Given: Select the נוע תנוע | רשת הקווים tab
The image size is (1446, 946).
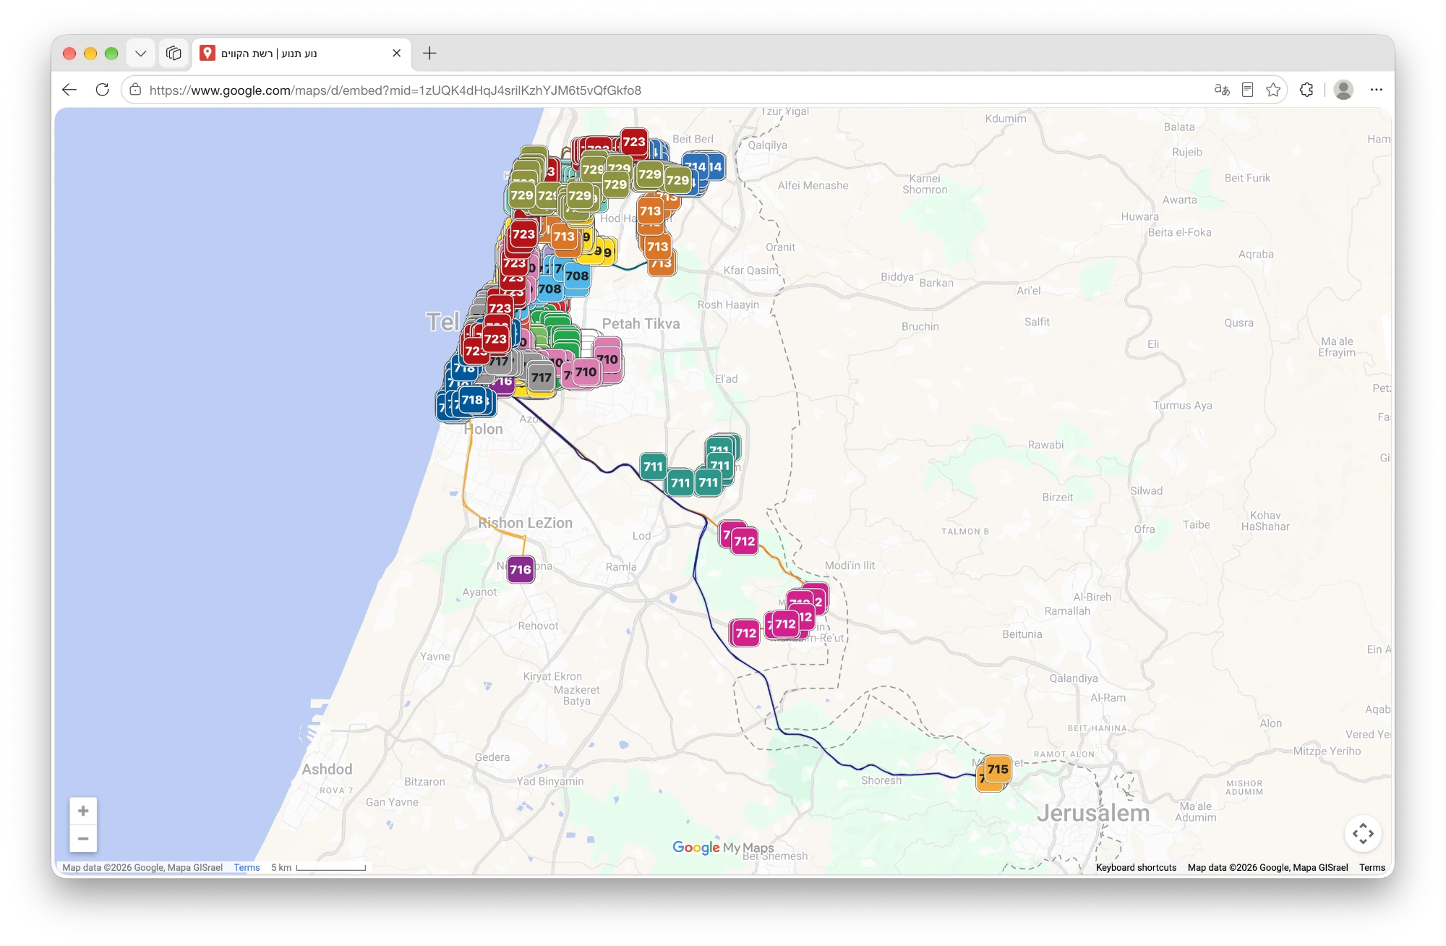Looking at the screenshot, I should point(301,54).
